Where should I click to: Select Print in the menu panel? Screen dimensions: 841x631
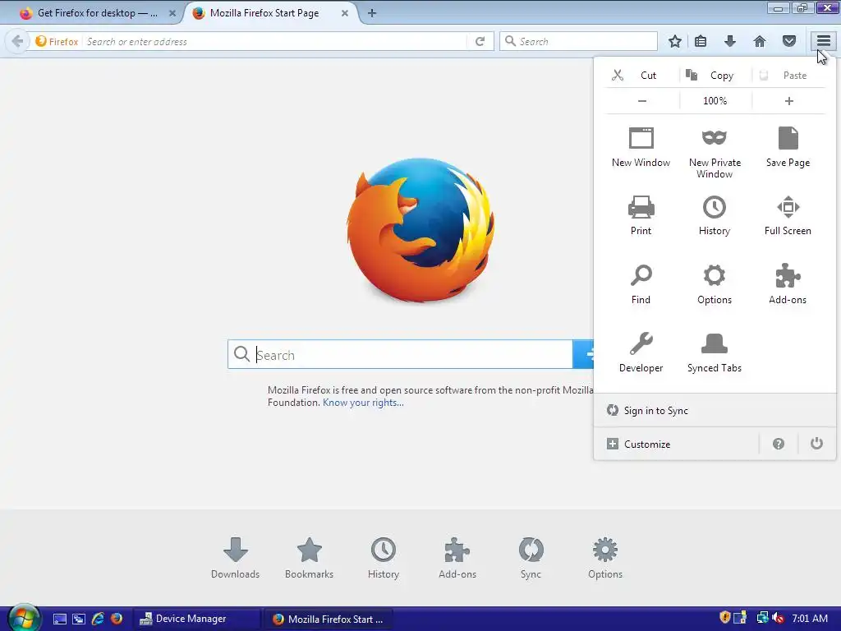coord(641,216)
